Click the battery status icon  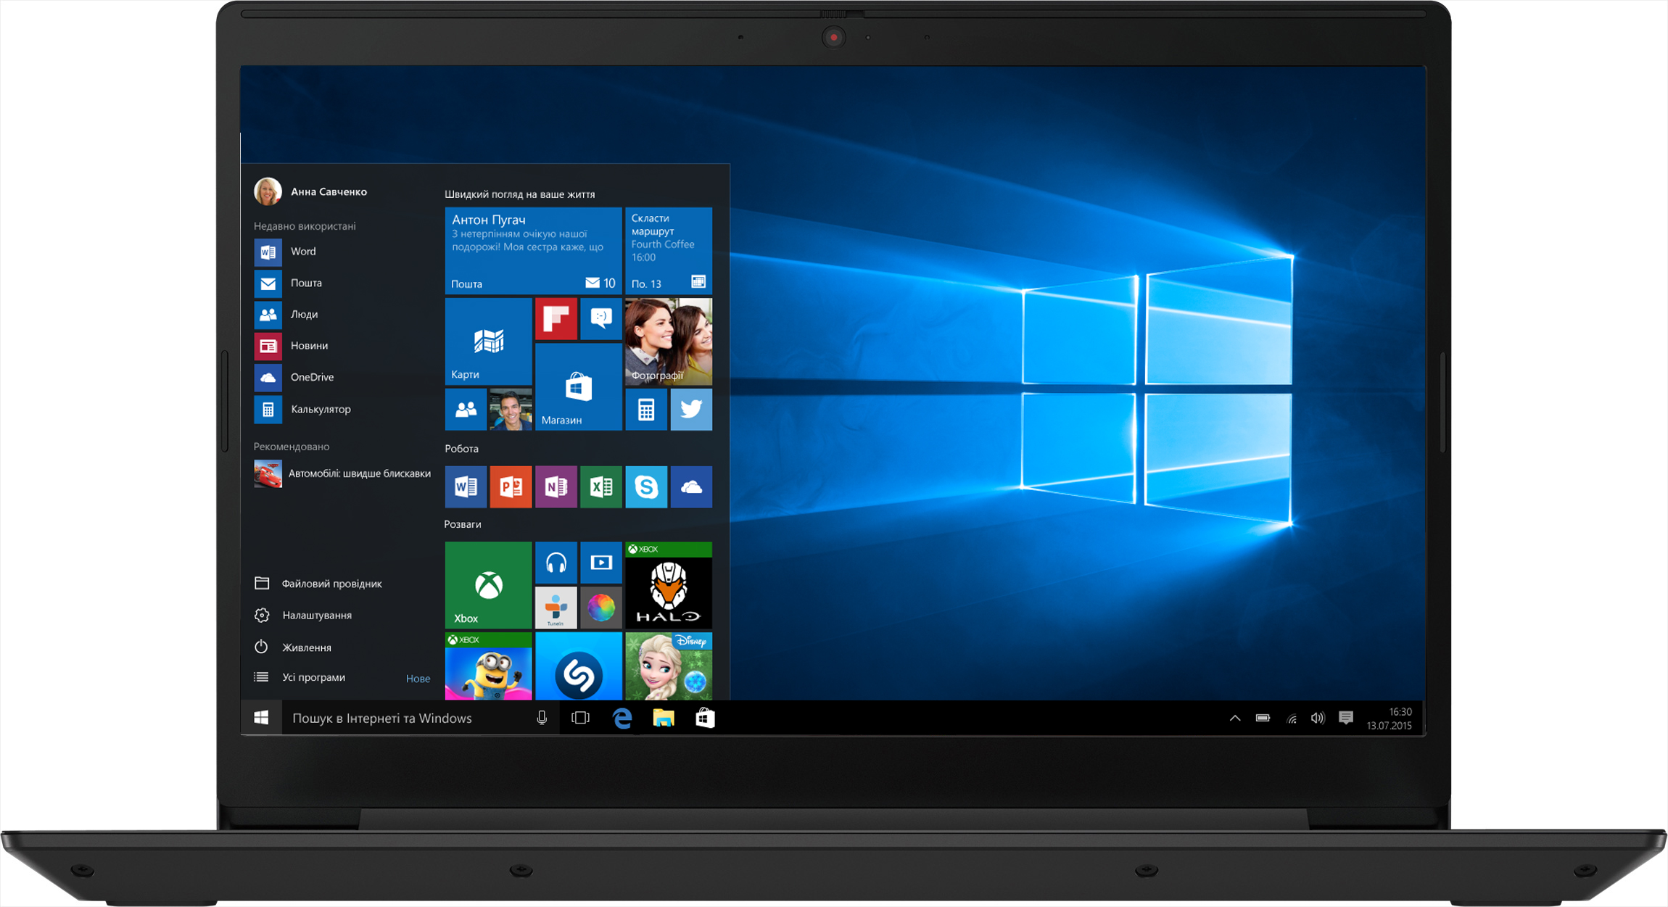click(x=1263, y=718)
